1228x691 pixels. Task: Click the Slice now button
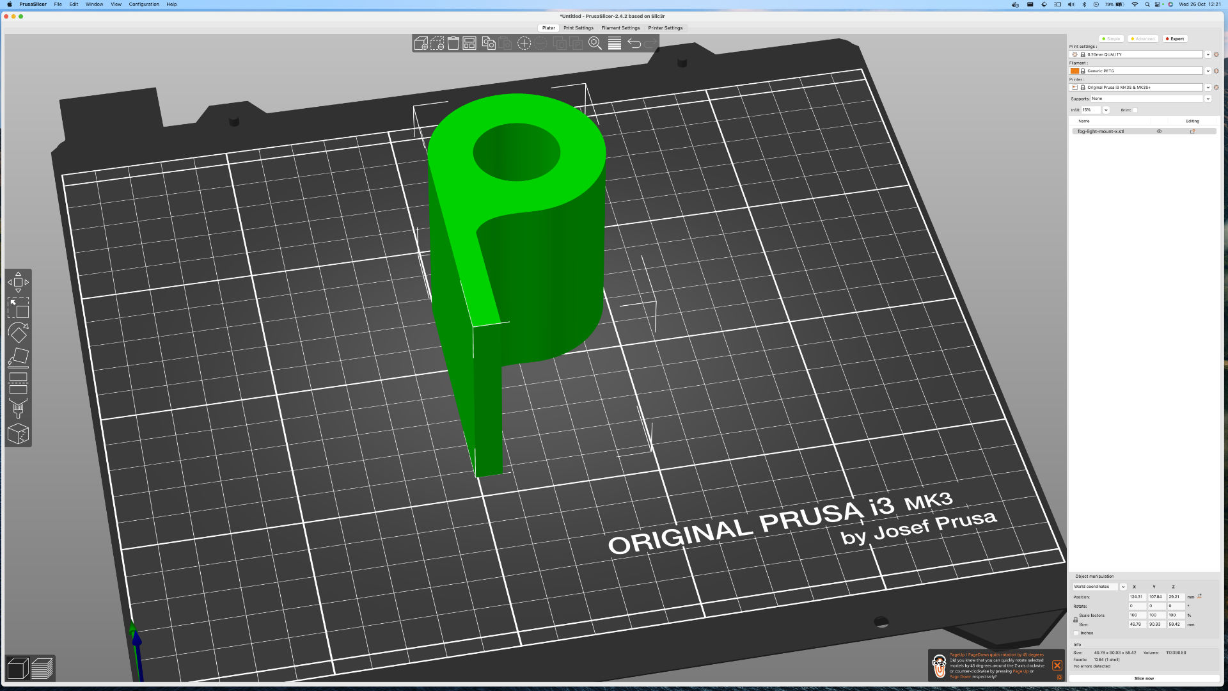click(x=1144, y=678)
